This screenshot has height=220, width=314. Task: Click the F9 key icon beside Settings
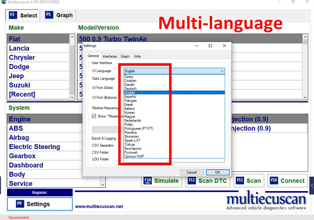tap(20, 204)
